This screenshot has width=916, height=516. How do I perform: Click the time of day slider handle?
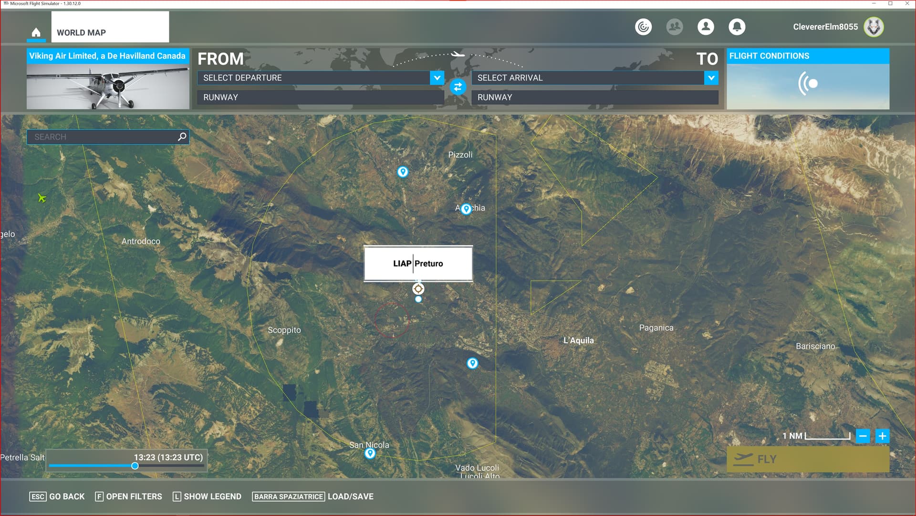coord(135,466)
